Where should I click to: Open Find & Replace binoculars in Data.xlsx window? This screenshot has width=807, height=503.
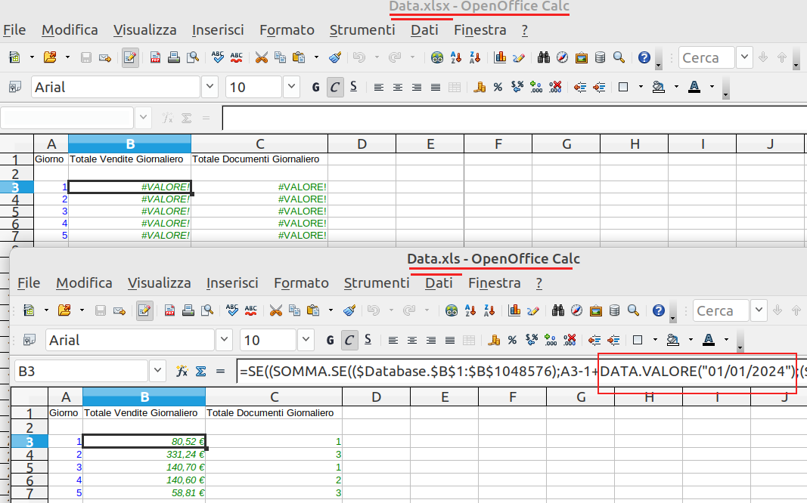[542, 57]
